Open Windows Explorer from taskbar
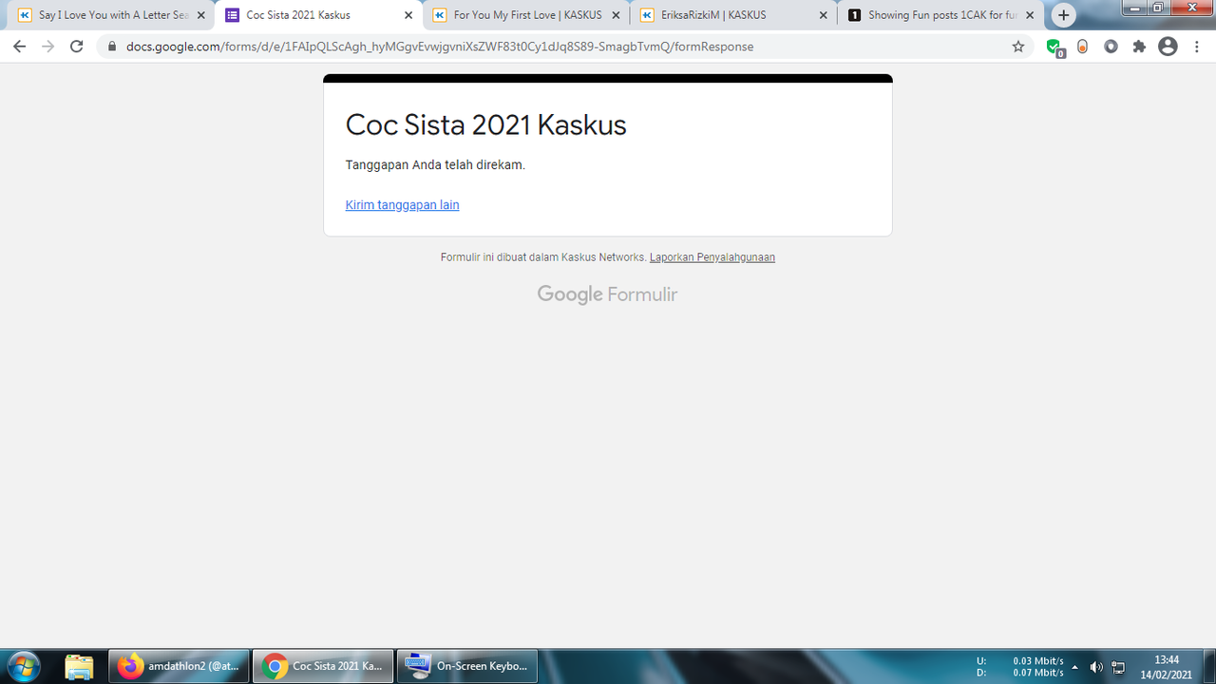1216x684 pixels. click(79, 666)
